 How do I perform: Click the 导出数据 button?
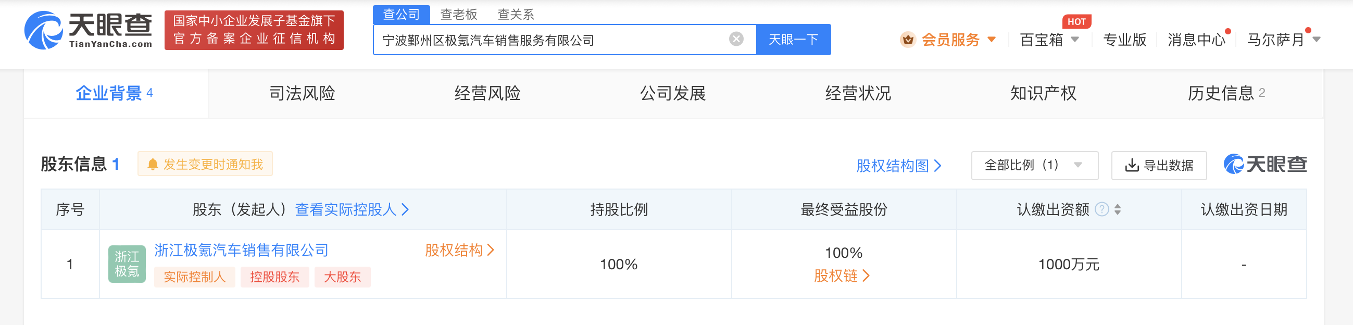1159,166
